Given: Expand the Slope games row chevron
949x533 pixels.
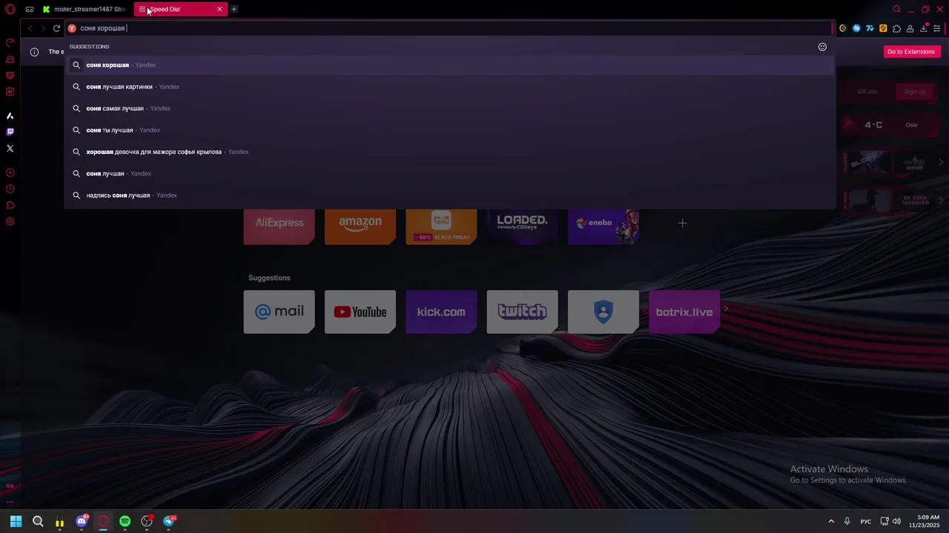Looking at the screenshot, I should [x=941, y=162].
